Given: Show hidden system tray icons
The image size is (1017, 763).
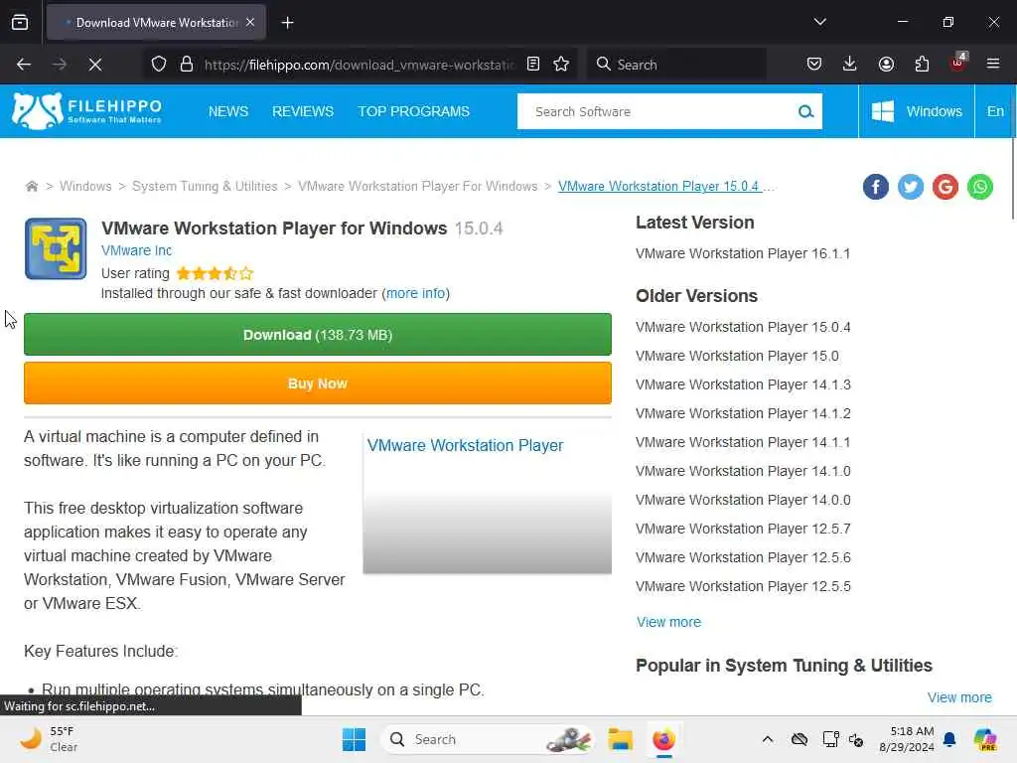Looking at the screenshot, I should (x=768, y=739).
